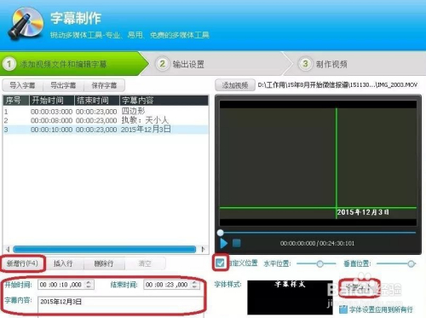This screenshot has height=318, width=426.
Task: Stop the video preview
Action: [x=236, y=243]
